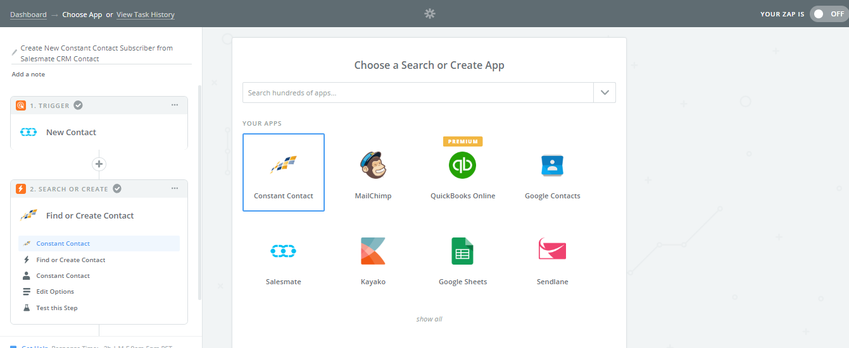Click the Salesmate icon next to New Contact
The height and width of the screenshot is (348, 849).
(28, 132)
